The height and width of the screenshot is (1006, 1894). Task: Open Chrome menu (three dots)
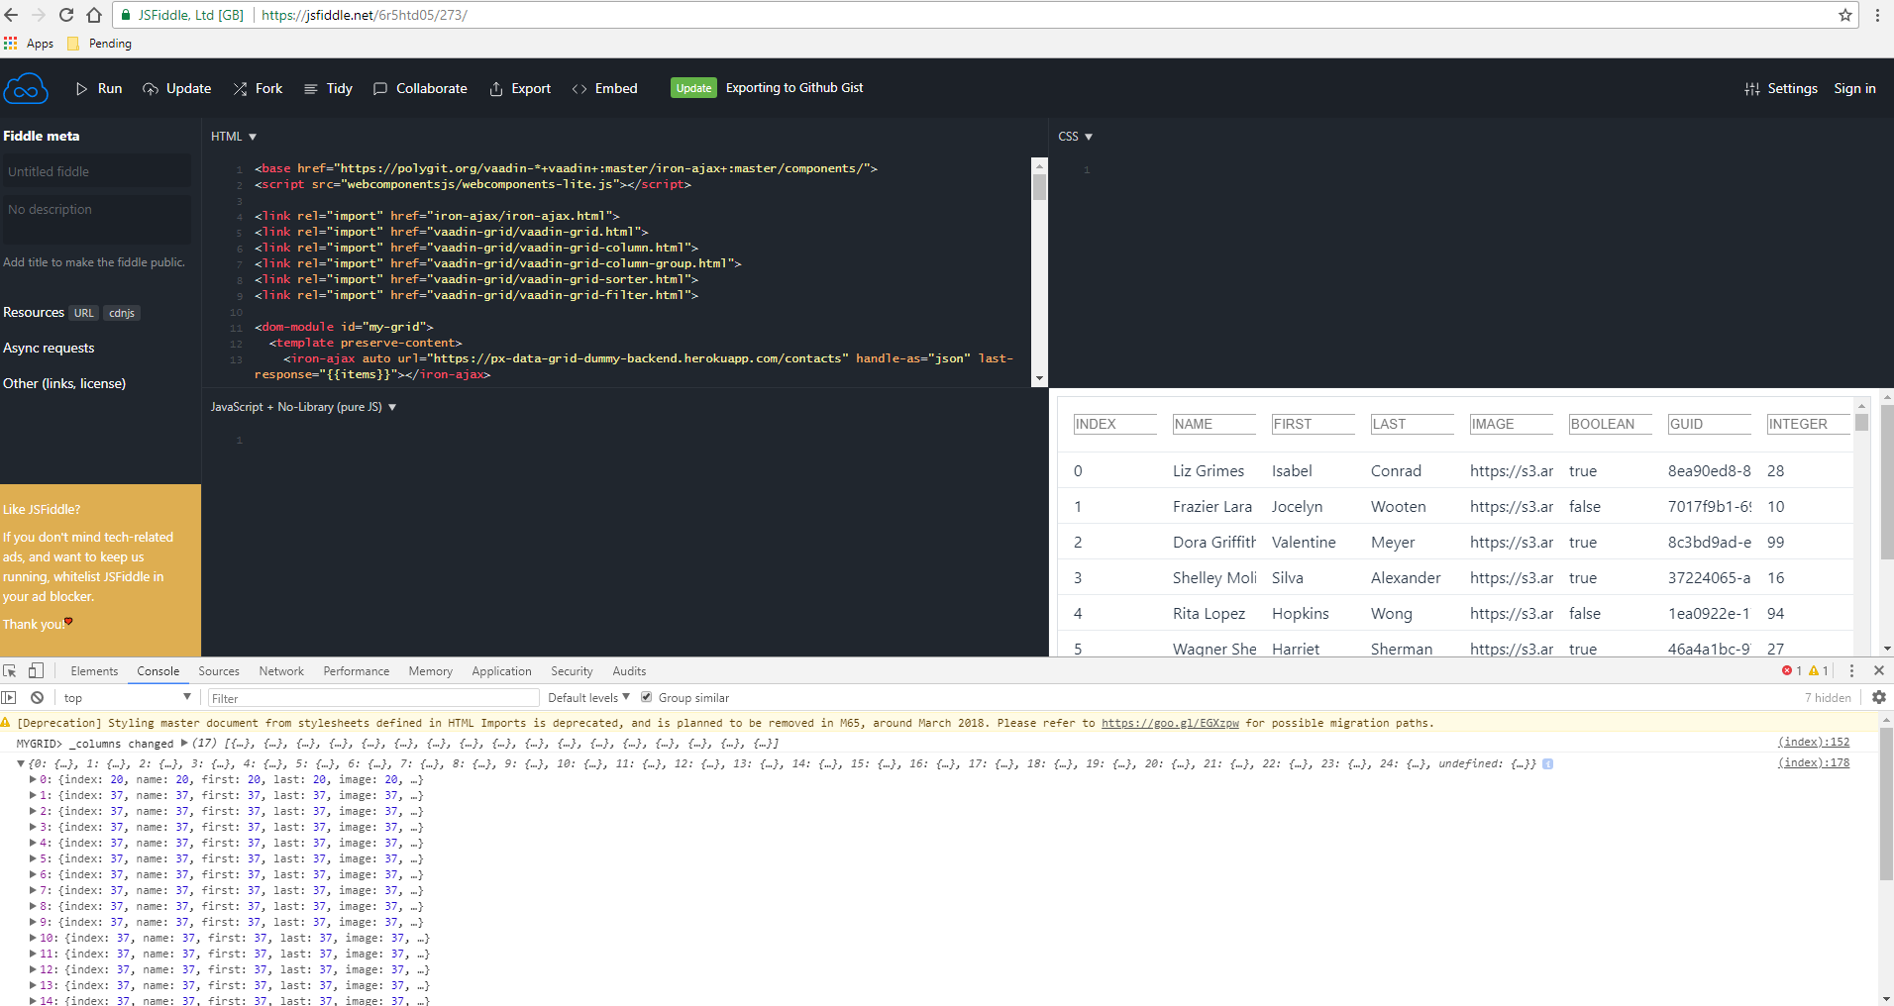pyautogui.click(x=1877, y=15)
